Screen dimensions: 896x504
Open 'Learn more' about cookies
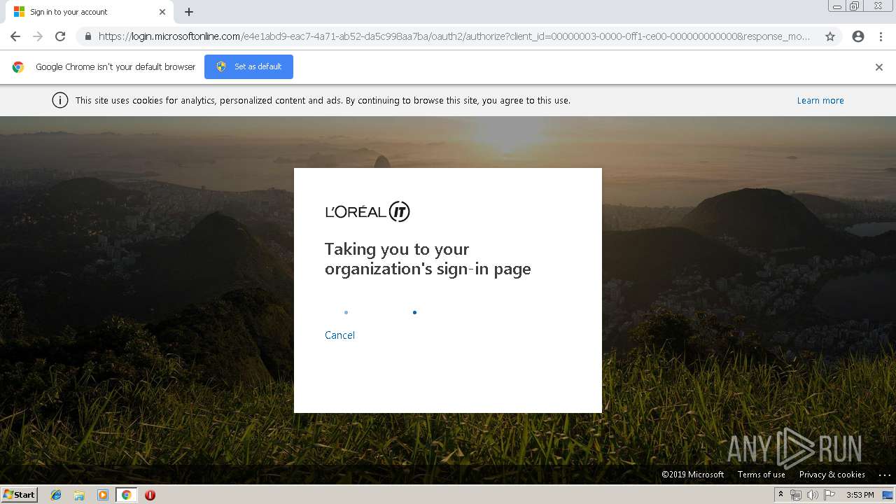click(820, 101)
